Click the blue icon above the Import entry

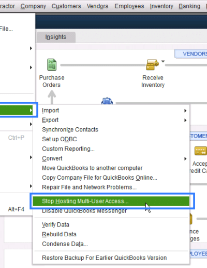click(x=107, y=101)
